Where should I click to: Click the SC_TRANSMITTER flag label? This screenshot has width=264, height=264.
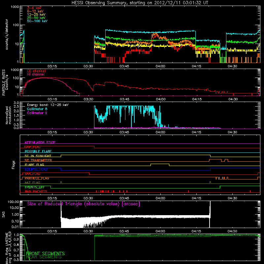pos(38,160)
